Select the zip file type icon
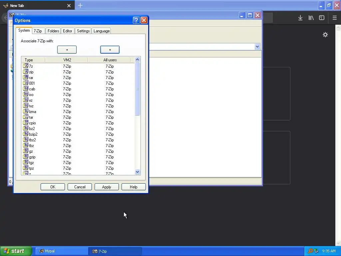341x256 pixels. tap(26, 71)
